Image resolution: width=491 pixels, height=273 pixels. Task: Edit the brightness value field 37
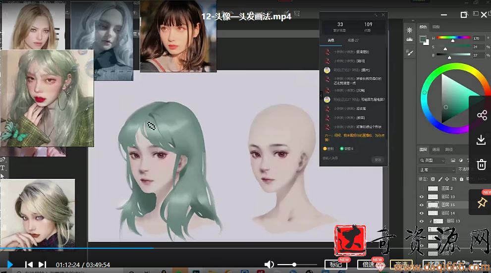[478, 55]
